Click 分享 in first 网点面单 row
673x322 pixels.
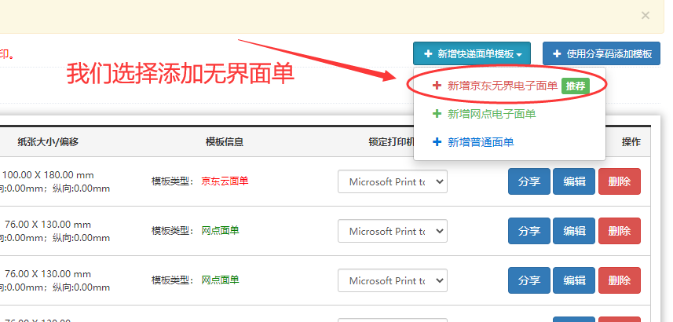point(529,231)
